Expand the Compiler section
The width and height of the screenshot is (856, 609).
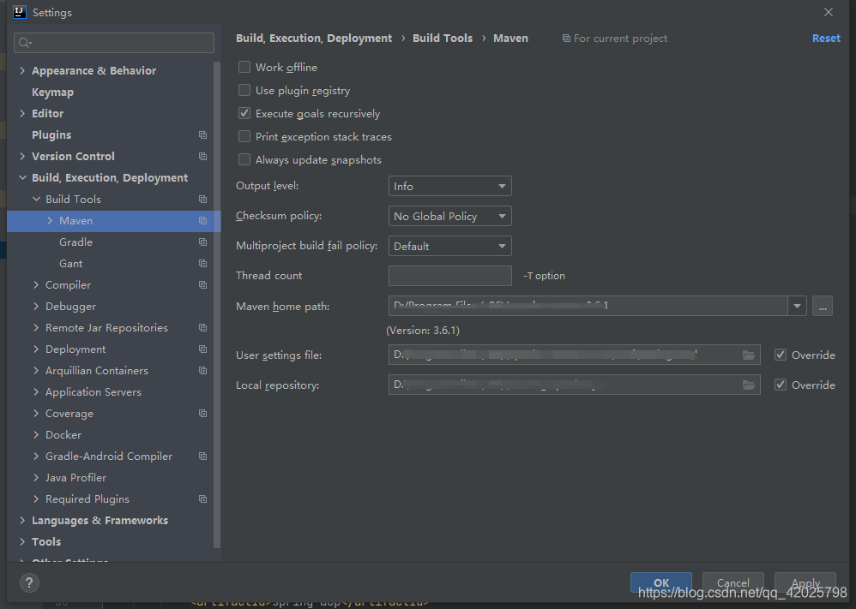click(x=36, y=284)
